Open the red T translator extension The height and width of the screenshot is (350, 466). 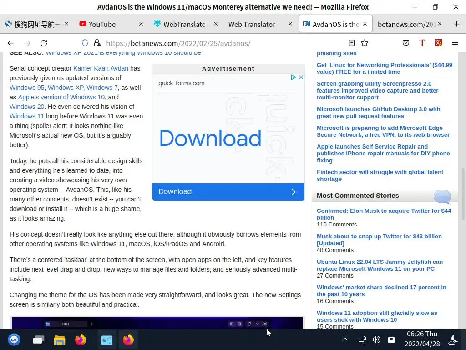tap(422, 43)
